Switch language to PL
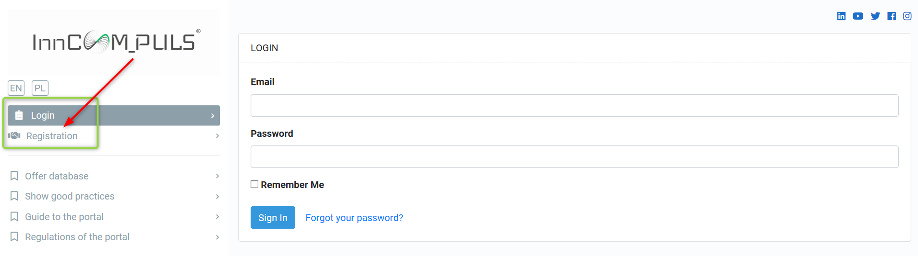The width and height of the screenshot is (918, 256). pos(40,88)
